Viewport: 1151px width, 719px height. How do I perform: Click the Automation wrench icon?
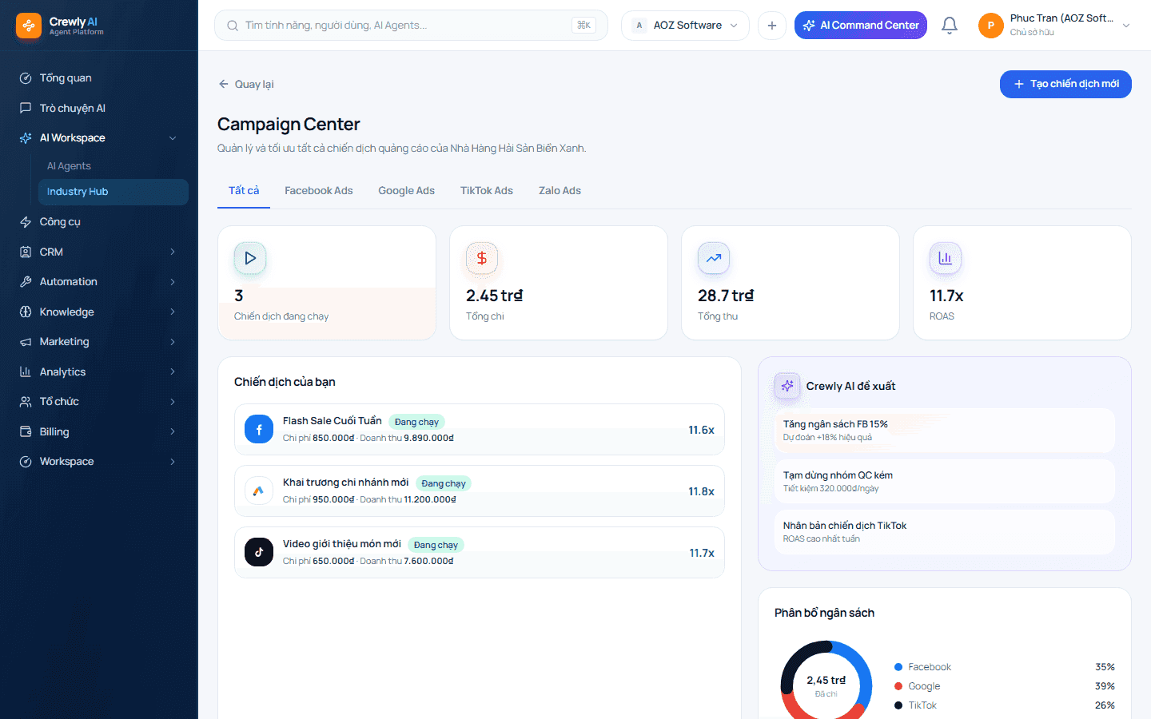point(26,282)
